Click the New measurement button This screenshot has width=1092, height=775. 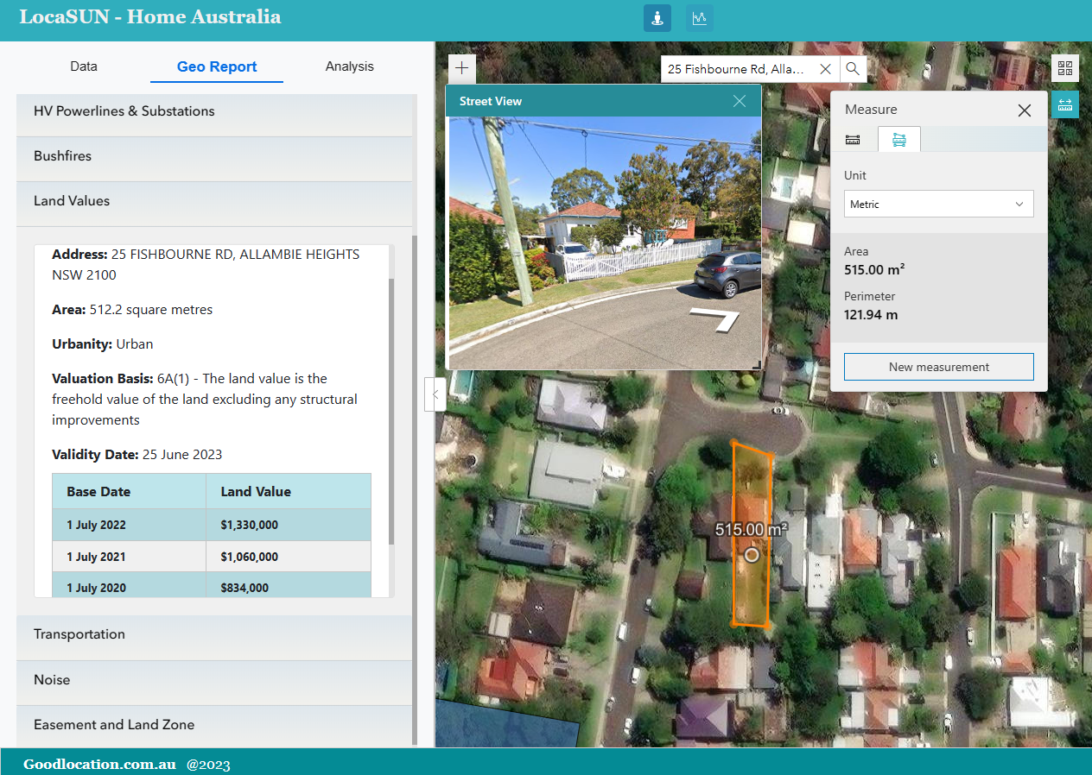click(939, 367)
